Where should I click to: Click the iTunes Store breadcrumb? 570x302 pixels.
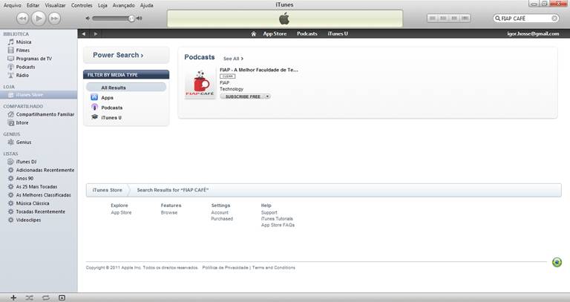pos(107,190)
